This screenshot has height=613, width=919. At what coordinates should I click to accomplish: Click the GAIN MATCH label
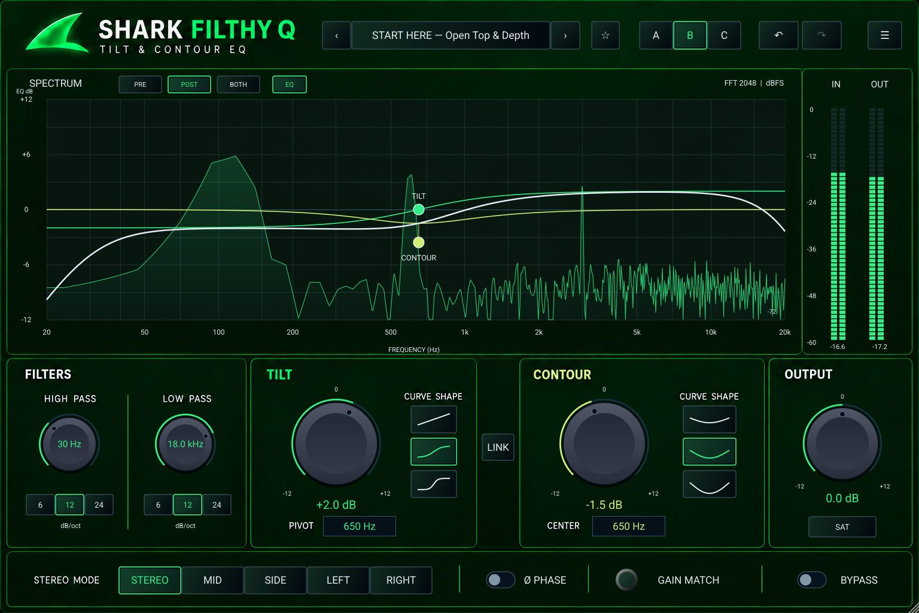tap(689, 580)
